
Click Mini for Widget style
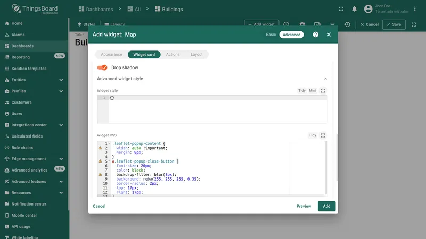313,91
